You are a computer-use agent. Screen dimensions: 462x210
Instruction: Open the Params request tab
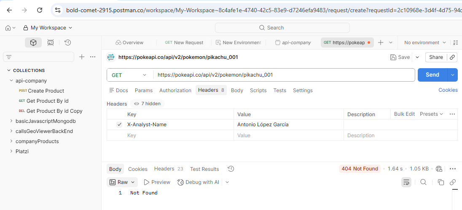[x=144, y=90]
